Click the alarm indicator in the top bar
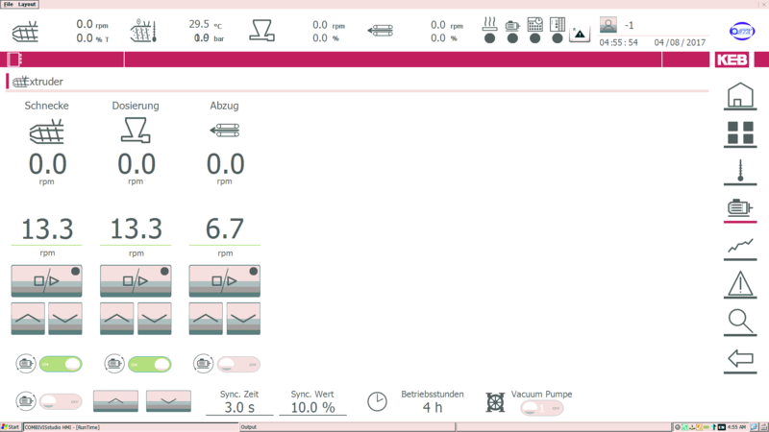This screenshot has width=769, height=432. 579,33
